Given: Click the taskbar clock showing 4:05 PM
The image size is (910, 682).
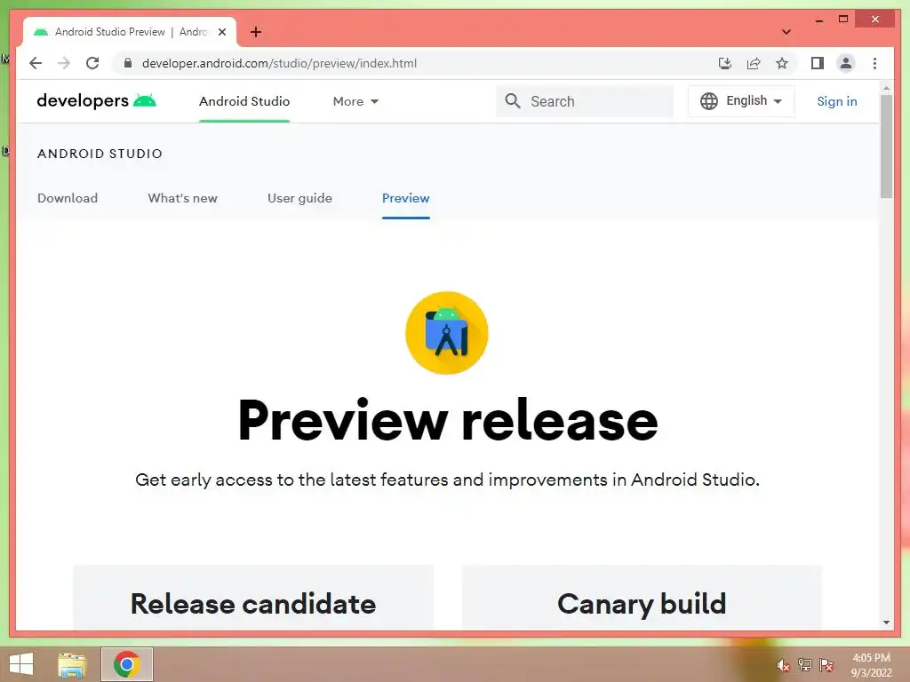Looking at the screenshot, I should 871,665.
